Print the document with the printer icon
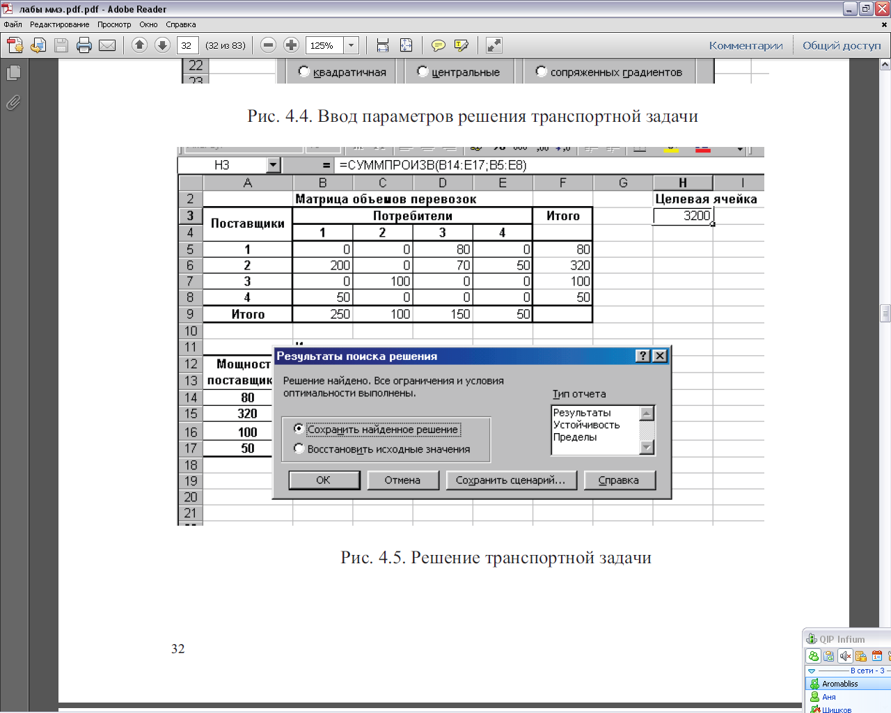Screen dimensions: 891x713 coord(84,45)
